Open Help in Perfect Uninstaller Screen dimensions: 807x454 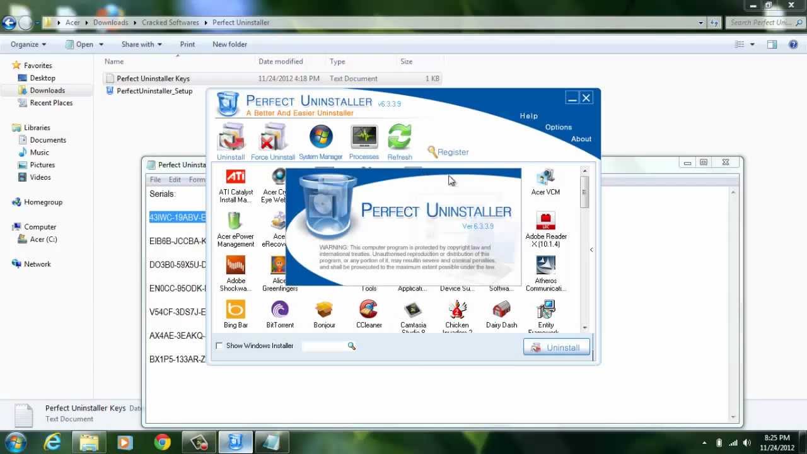529,116
